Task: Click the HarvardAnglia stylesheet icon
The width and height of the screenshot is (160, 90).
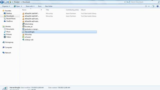Action: (23, 32)
